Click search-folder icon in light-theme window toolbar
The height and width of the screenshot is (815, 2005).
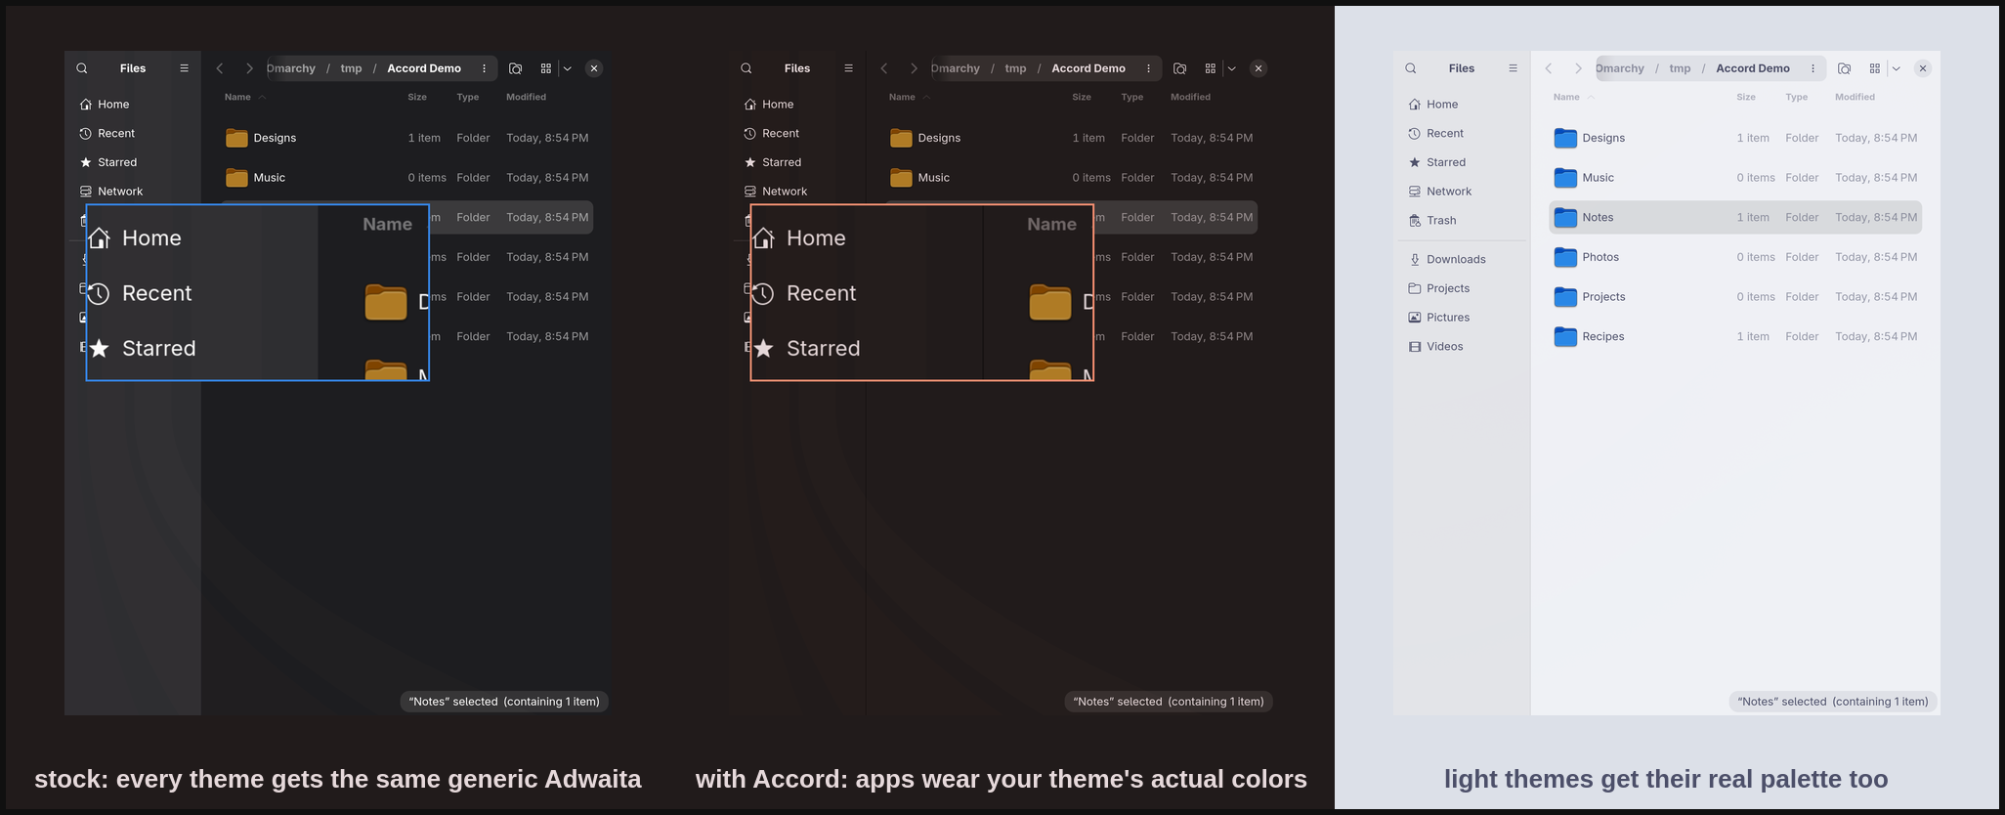[1844, 68]
